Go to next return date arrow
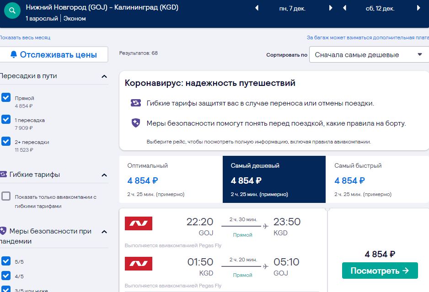The width and height of the screenshot is (429, 292). (x=418, y=8)
